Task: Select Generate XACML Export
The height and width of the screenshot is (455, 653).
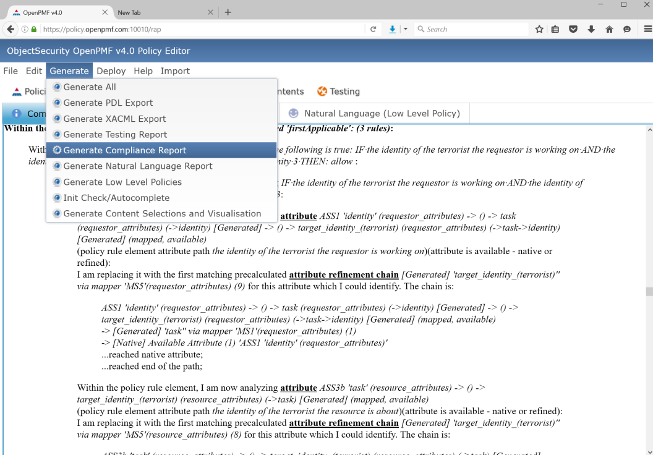Action: coord(161,119)
